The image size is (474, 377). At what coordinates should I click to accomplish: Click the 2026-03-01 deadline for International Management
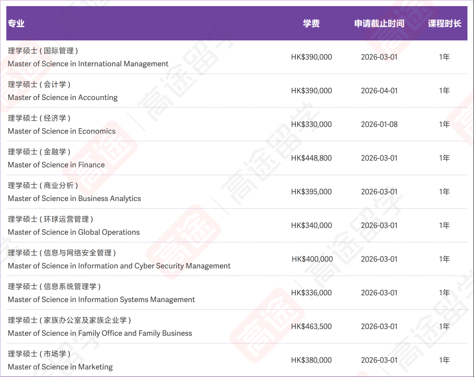pos(379,57)
